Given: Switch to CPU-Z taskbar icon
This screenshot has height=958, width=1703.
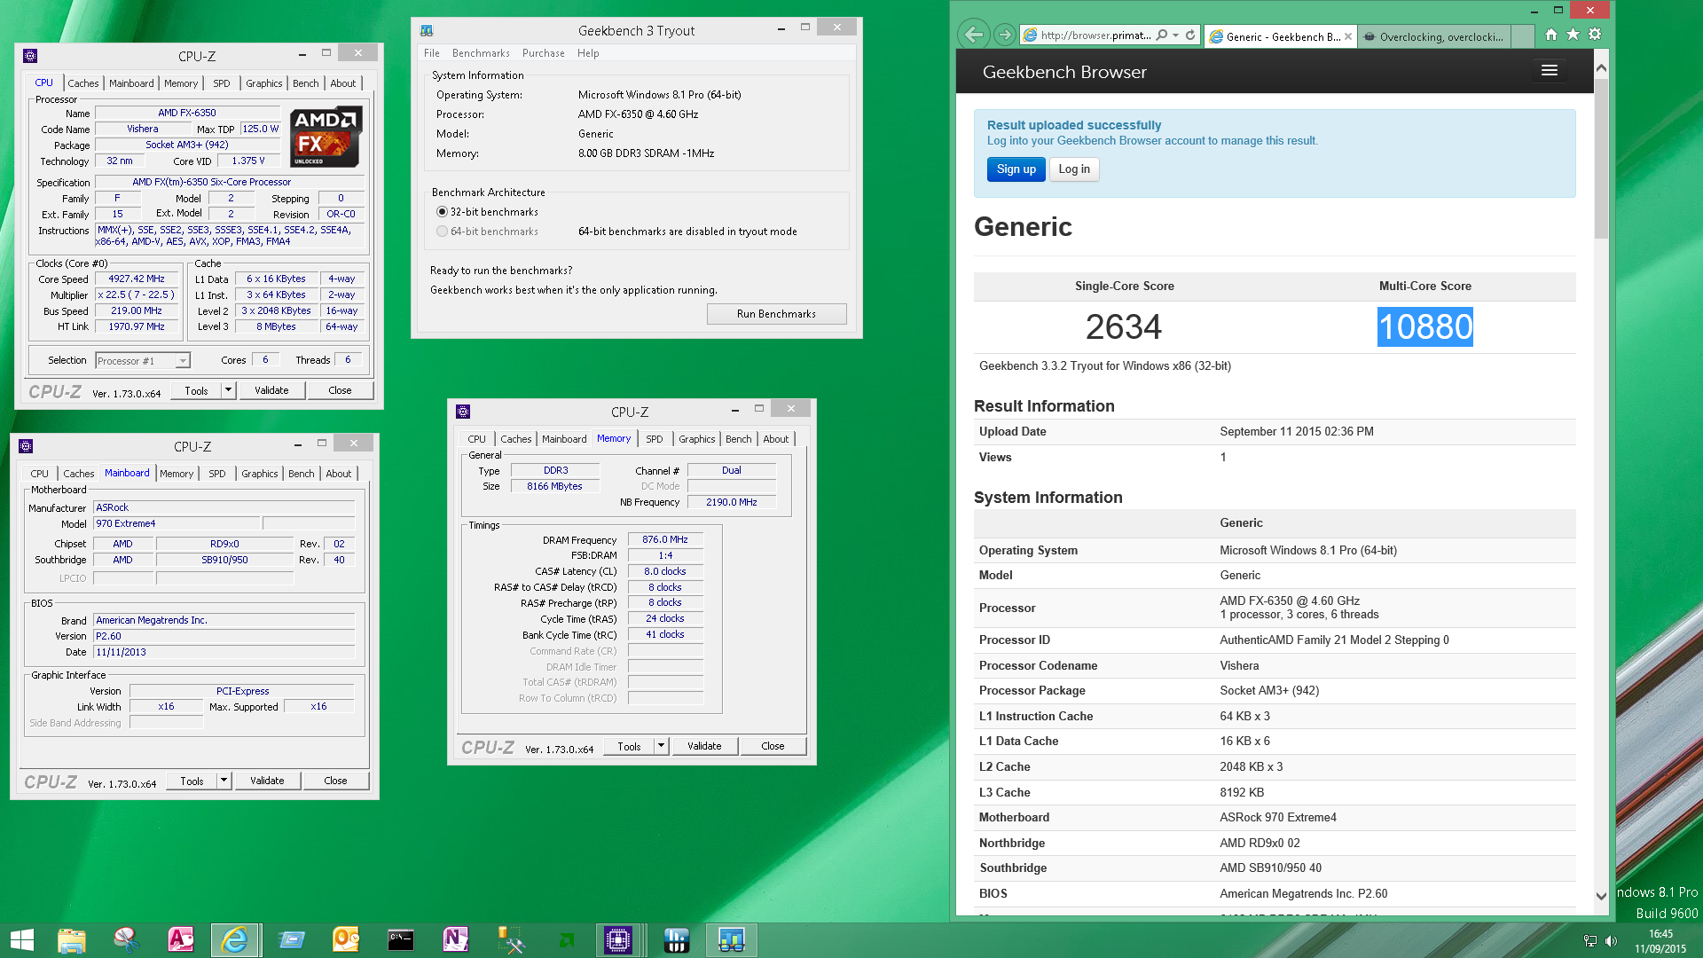Looking at the screenshot, I should (617, 940).
